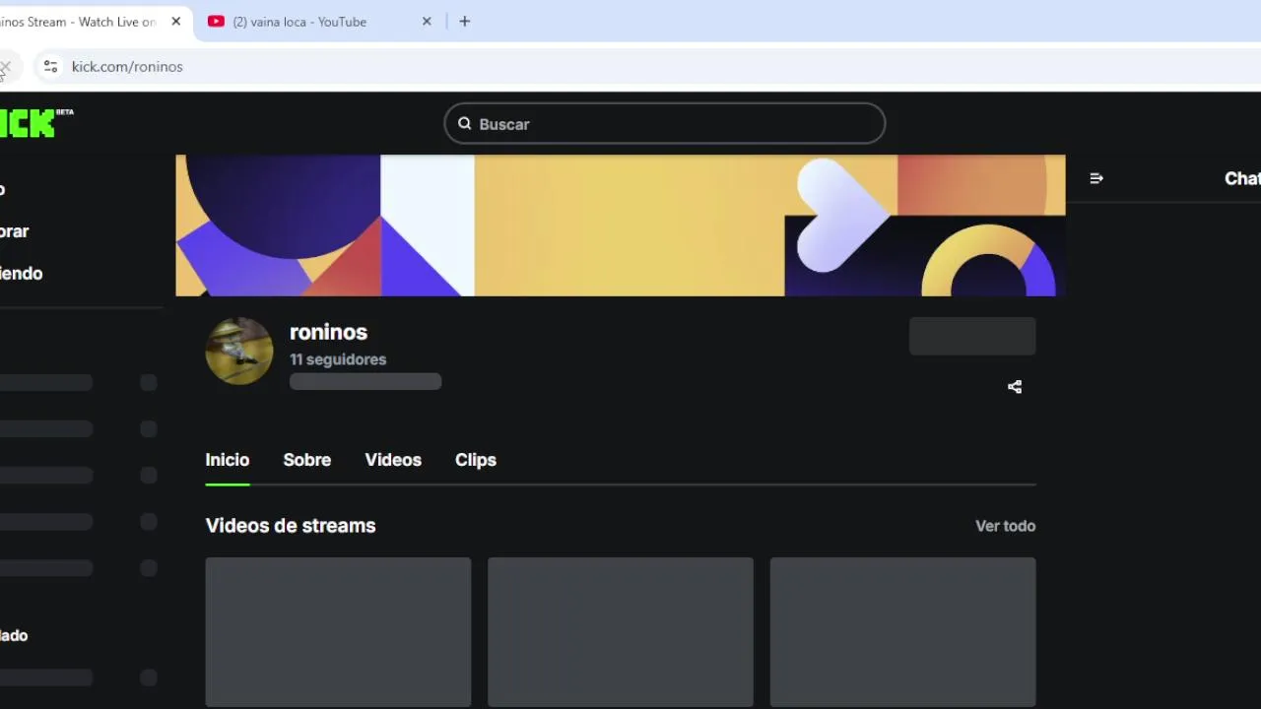The image size is (1261, 709).
Task: Click Ver todo next to Videos de streams
Action: click(1005, 526)
